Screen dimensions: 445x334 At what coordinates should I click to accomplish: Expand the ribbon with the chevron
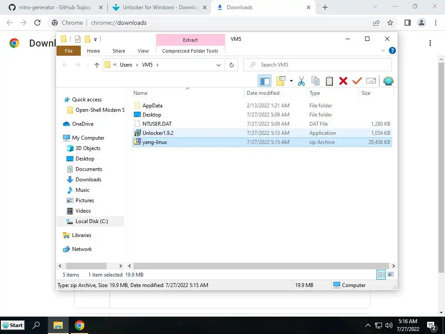[382, 50]
